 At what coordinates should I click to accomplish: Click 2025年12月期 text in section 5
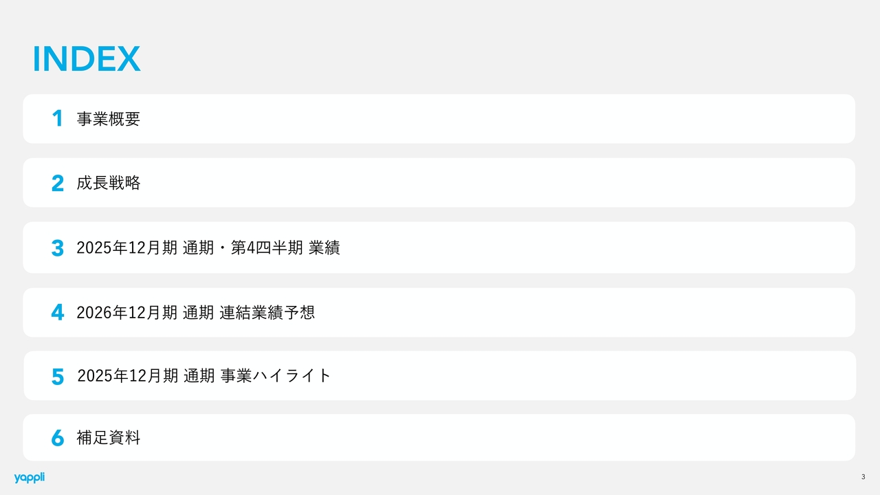click(x=128, y=376)
